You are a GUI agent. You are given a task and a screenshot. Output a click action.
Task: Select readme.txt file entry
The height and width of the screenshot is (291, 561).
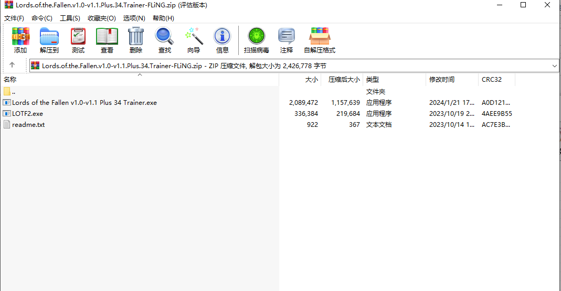(x=28, y=125)
